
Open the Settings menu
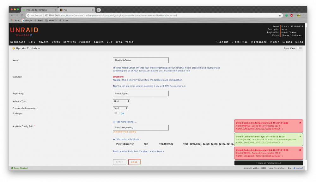[x=70, y=42]
